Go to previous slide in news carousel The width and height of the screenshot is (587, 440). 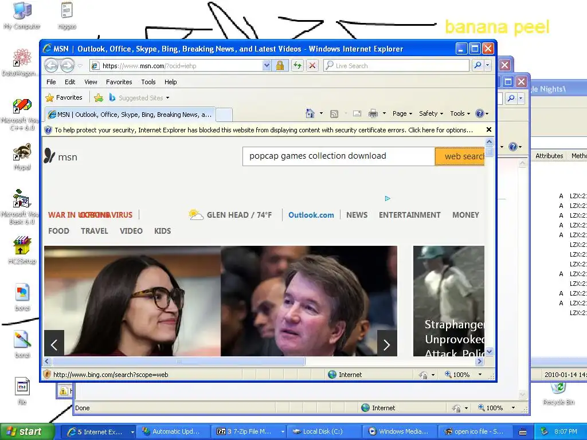pos(54,344)
